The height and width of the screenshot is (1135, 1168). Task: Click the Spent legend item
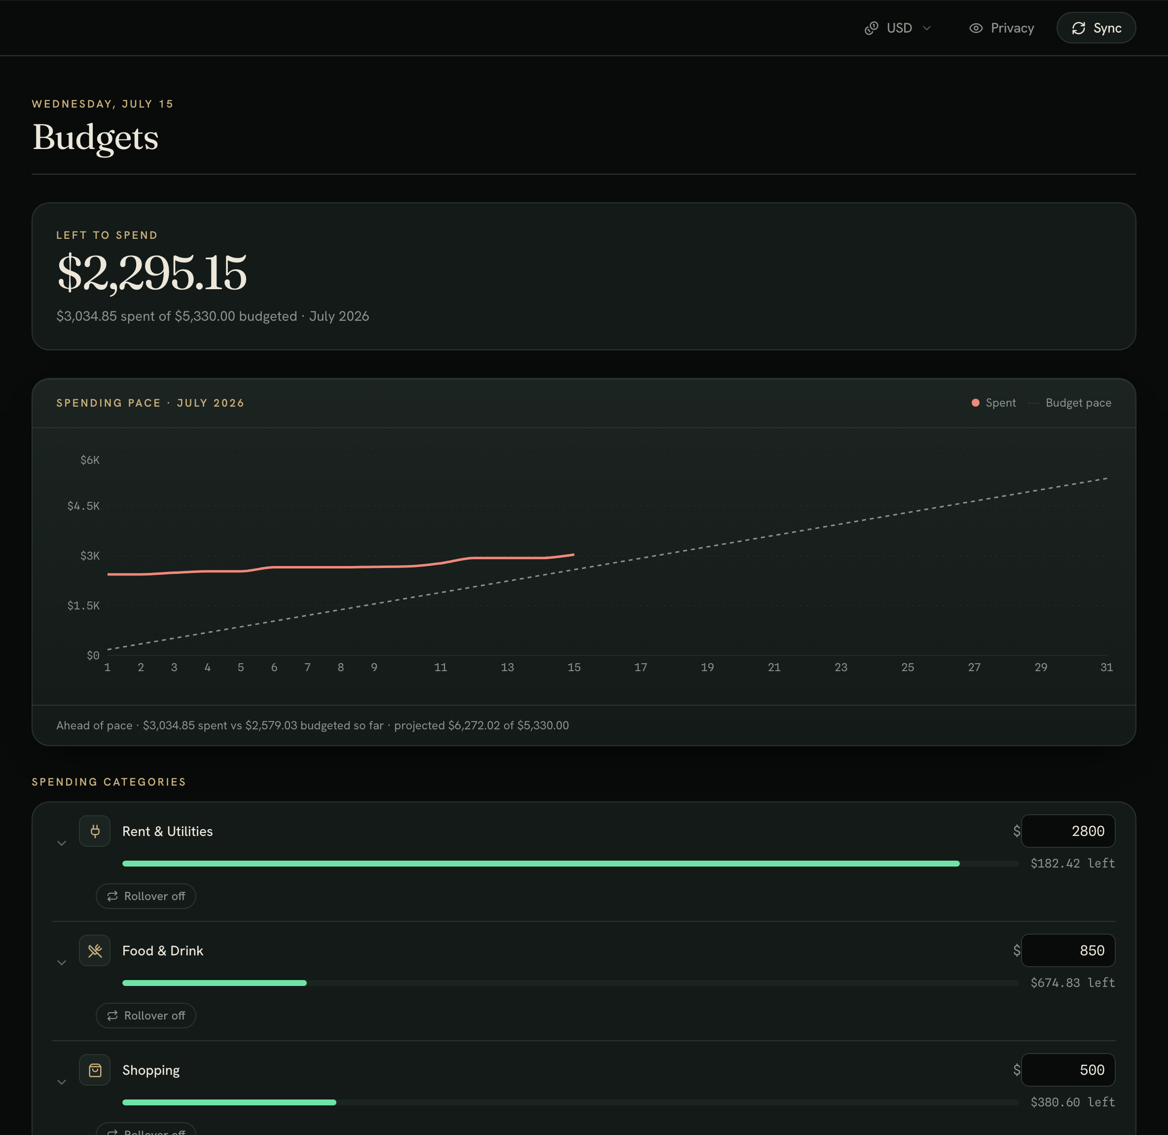(993, 403)
